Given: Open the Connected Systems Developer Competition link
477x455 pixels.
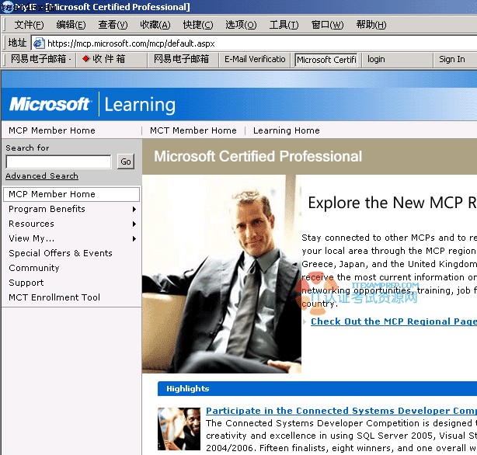Looking at the screenshot, I should (340, 411).
